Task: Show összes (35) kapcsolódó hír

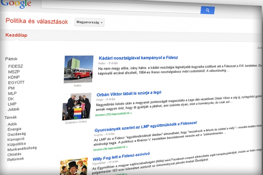Action: [x=113, y=114]
